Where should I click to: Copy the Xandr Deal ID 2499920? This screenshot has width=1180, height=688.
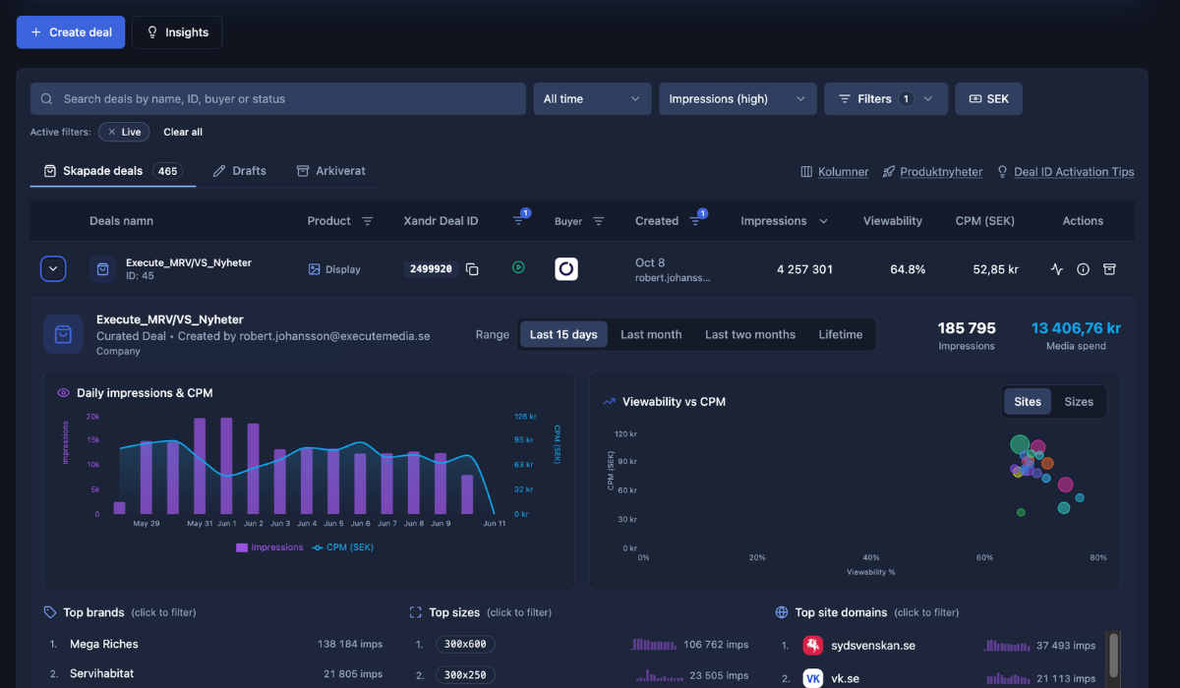[x=472, y=268]
